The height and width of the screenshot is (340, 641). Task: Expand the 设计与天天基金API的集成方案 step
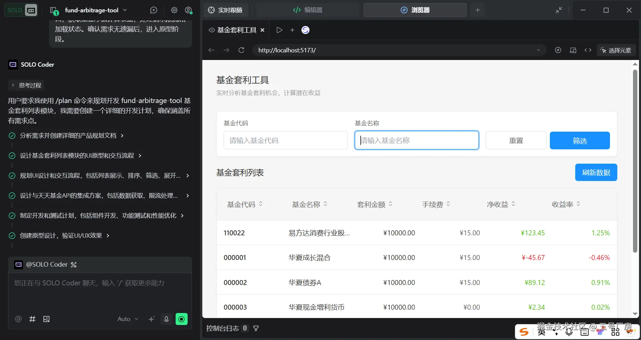pyautogui.click(x=188, y=196)
